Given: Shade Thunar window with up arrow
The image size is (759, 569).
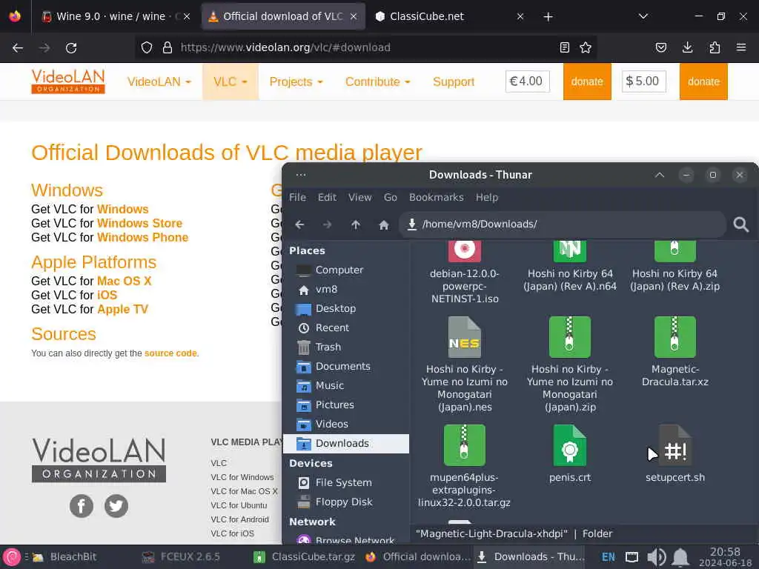Looking at the screenshot, I should pyautogui.click(x=659, y=175).
